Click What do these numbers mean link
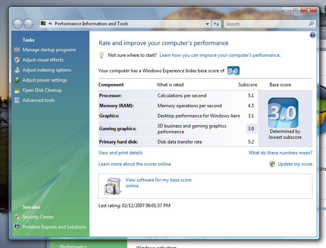Image resolution: width=326 pixels, height=248 pixels. tap(280, 153)
